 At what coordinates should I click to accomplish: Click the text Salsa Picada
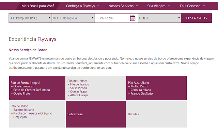78,88
